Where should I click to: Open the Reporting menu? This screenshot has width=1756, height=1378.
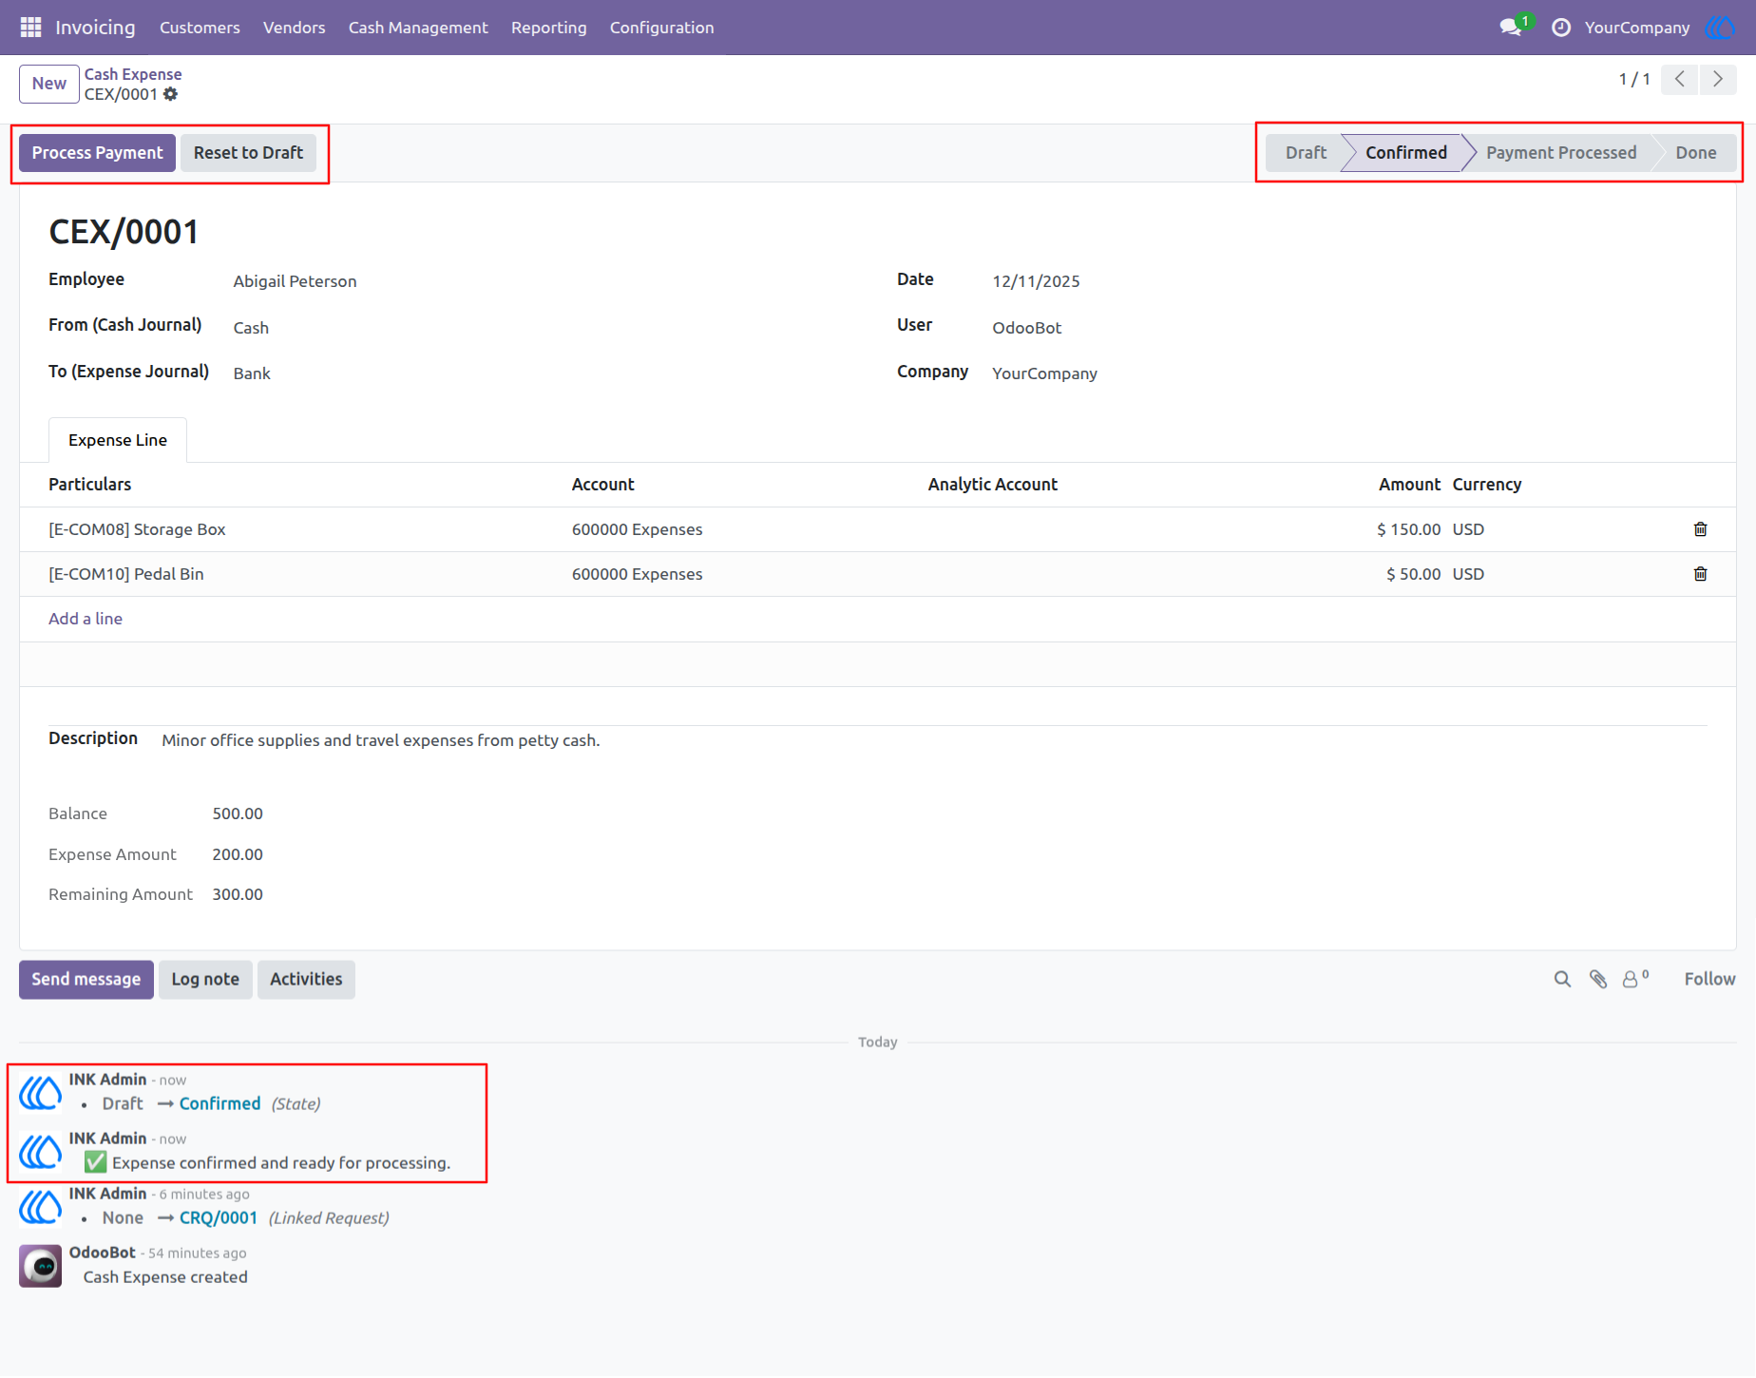(549, 28)
